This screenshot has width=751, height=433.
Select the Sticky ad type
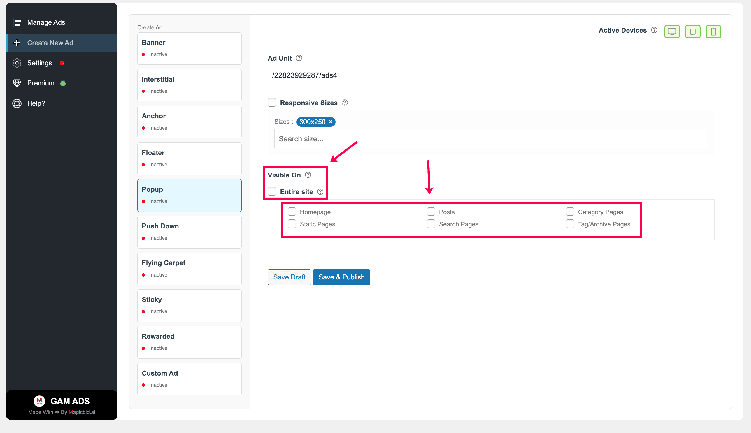click(189, 305)
